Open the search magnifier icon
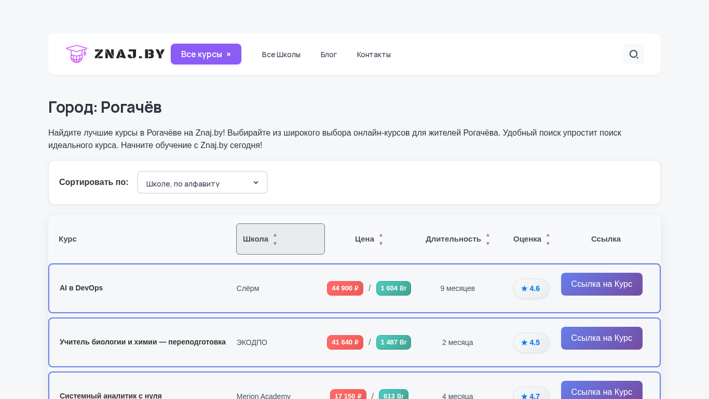This screenshot has width=709, height=399. [633, 54]
